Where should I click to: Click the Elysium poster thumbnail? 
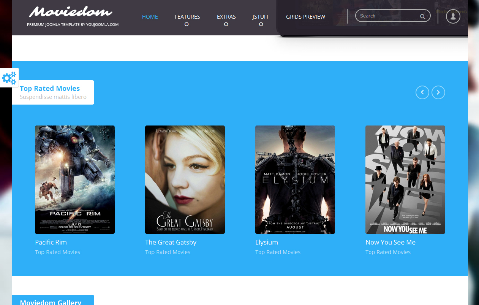pos(295,179)
